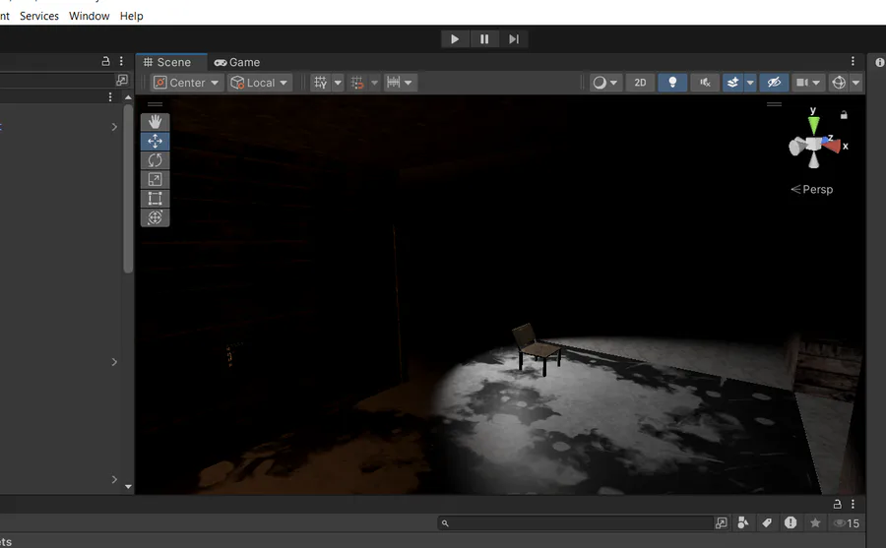Toggle scene lighting with lightbulb button

(x=672, y=83)
